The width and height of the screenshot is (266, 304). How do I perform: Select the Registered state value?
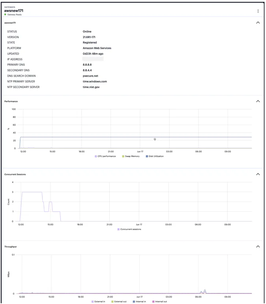(x=90, y=43)
